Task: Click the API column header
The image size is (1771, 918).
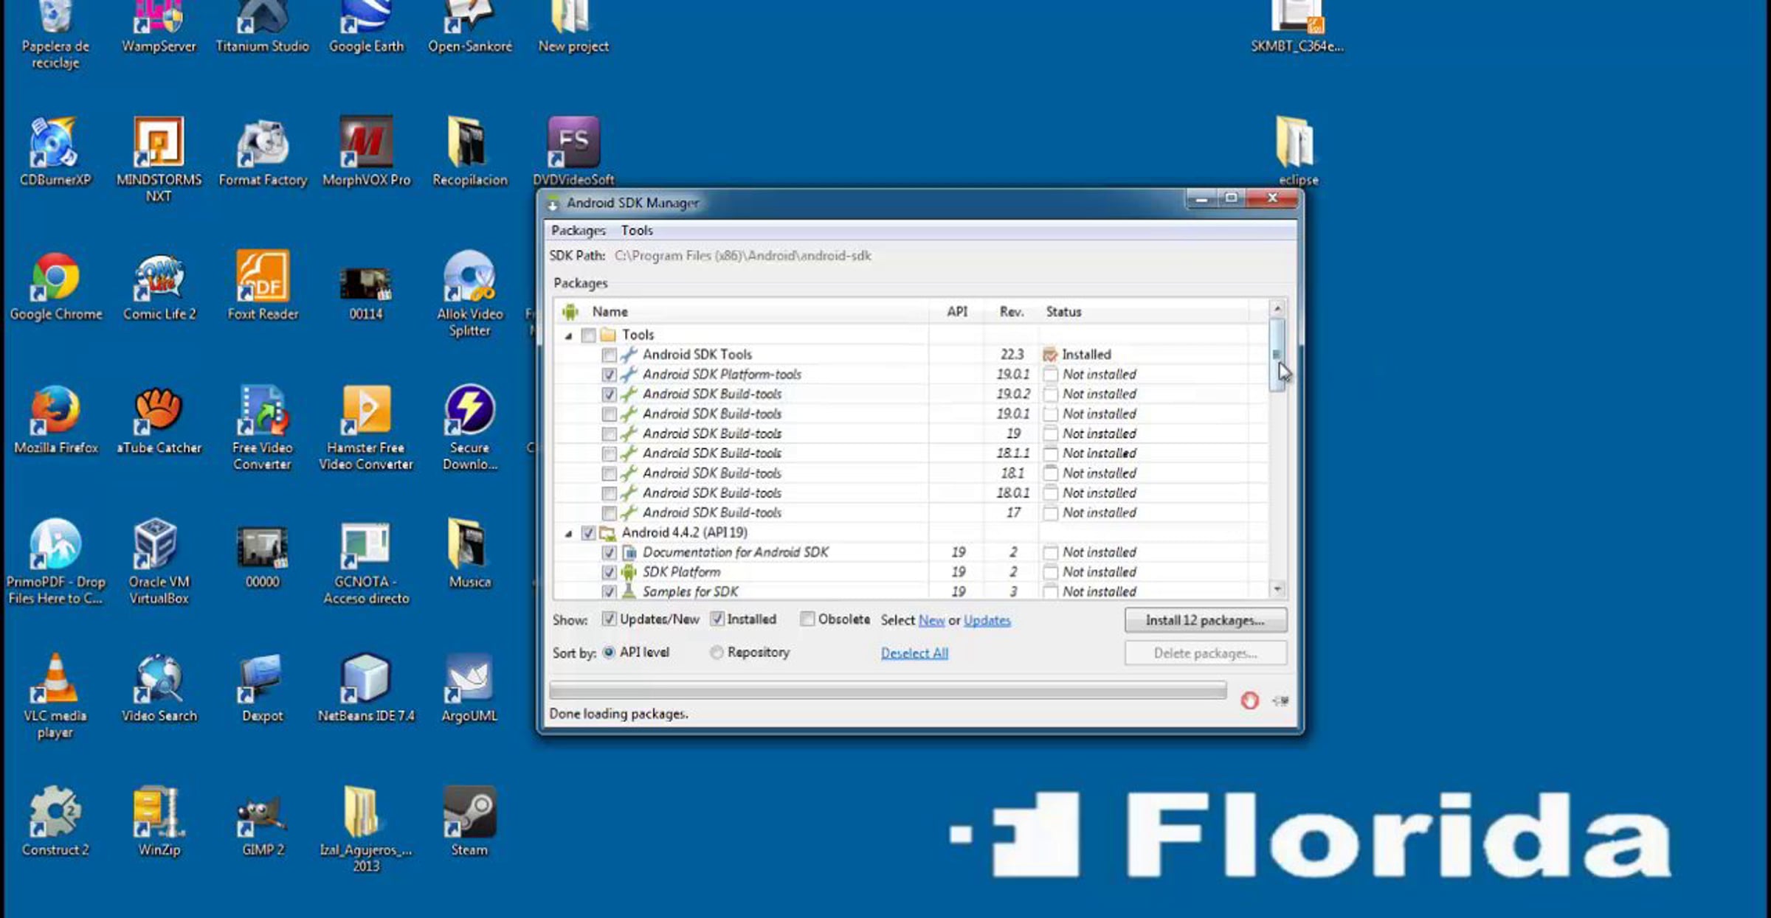Action: [957, 312]
